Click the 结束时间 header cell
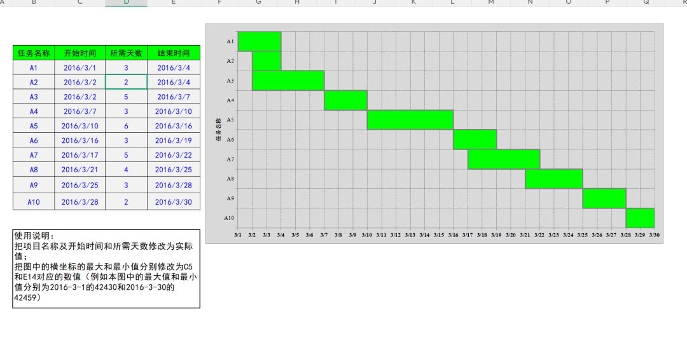 click(174, 53)
